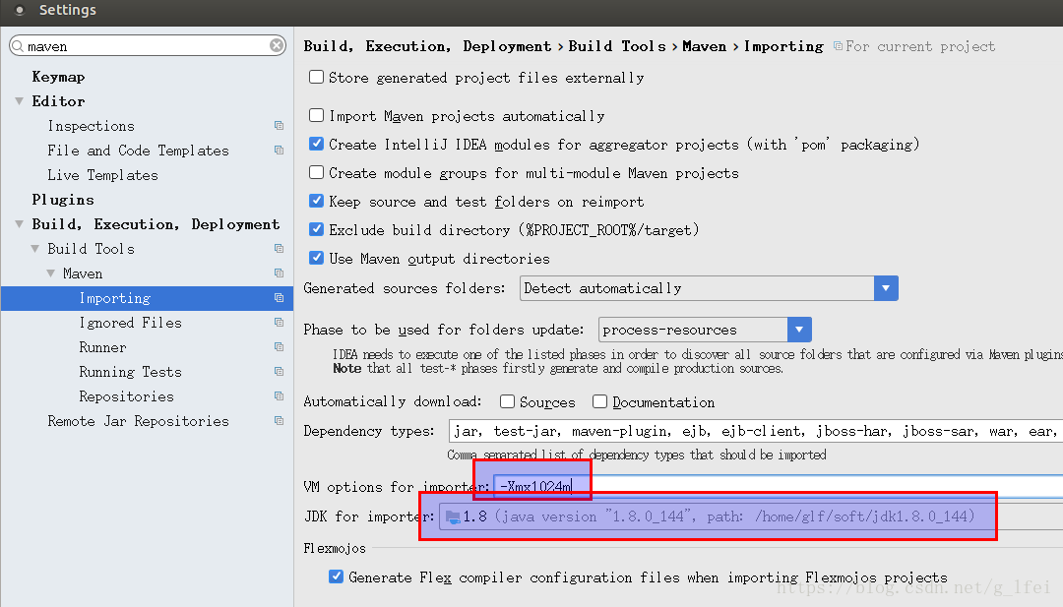The width and height of the screenshot is (1063, 607).
Task: Enable automatic download of Sources
Action: 507,401
